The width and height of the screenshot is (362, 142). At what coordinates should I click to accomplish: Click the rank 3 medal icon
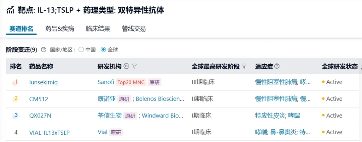pos(15,116)
